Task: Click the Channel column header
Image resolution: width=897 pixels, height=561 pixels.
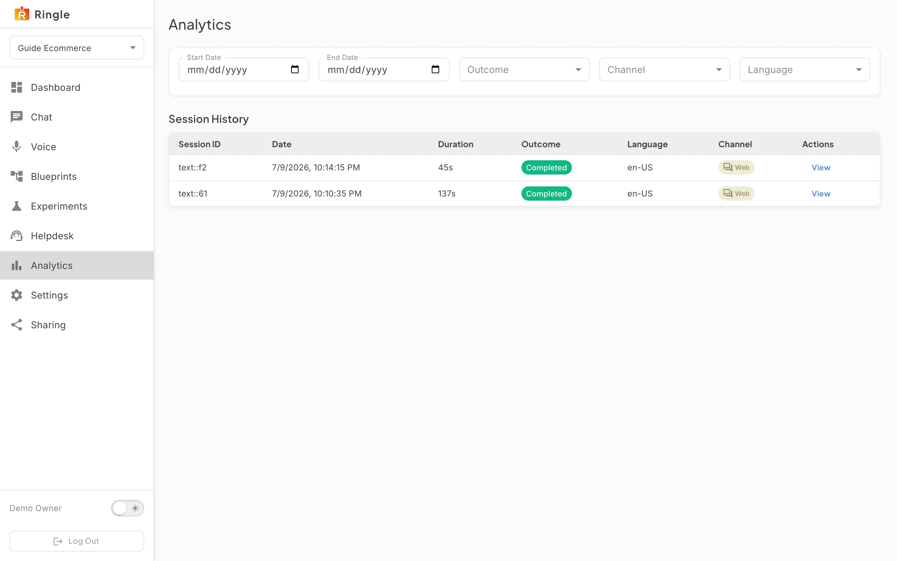Action: tap(735, 144)
